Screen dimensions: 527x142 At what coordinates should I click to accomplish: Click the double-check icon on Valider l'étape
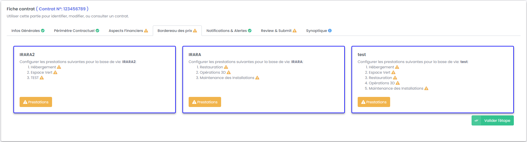(x=476, y=120)
